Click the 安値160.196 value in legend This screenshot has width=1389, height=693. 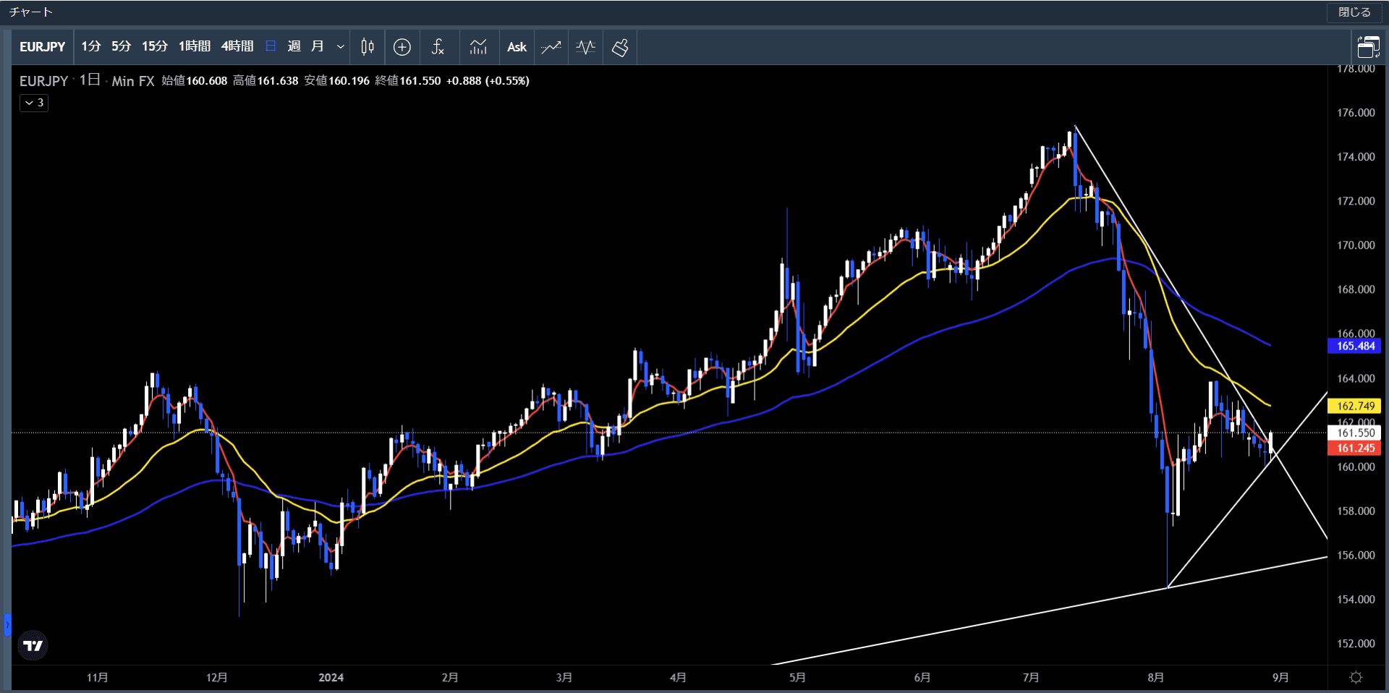[336, 81]
